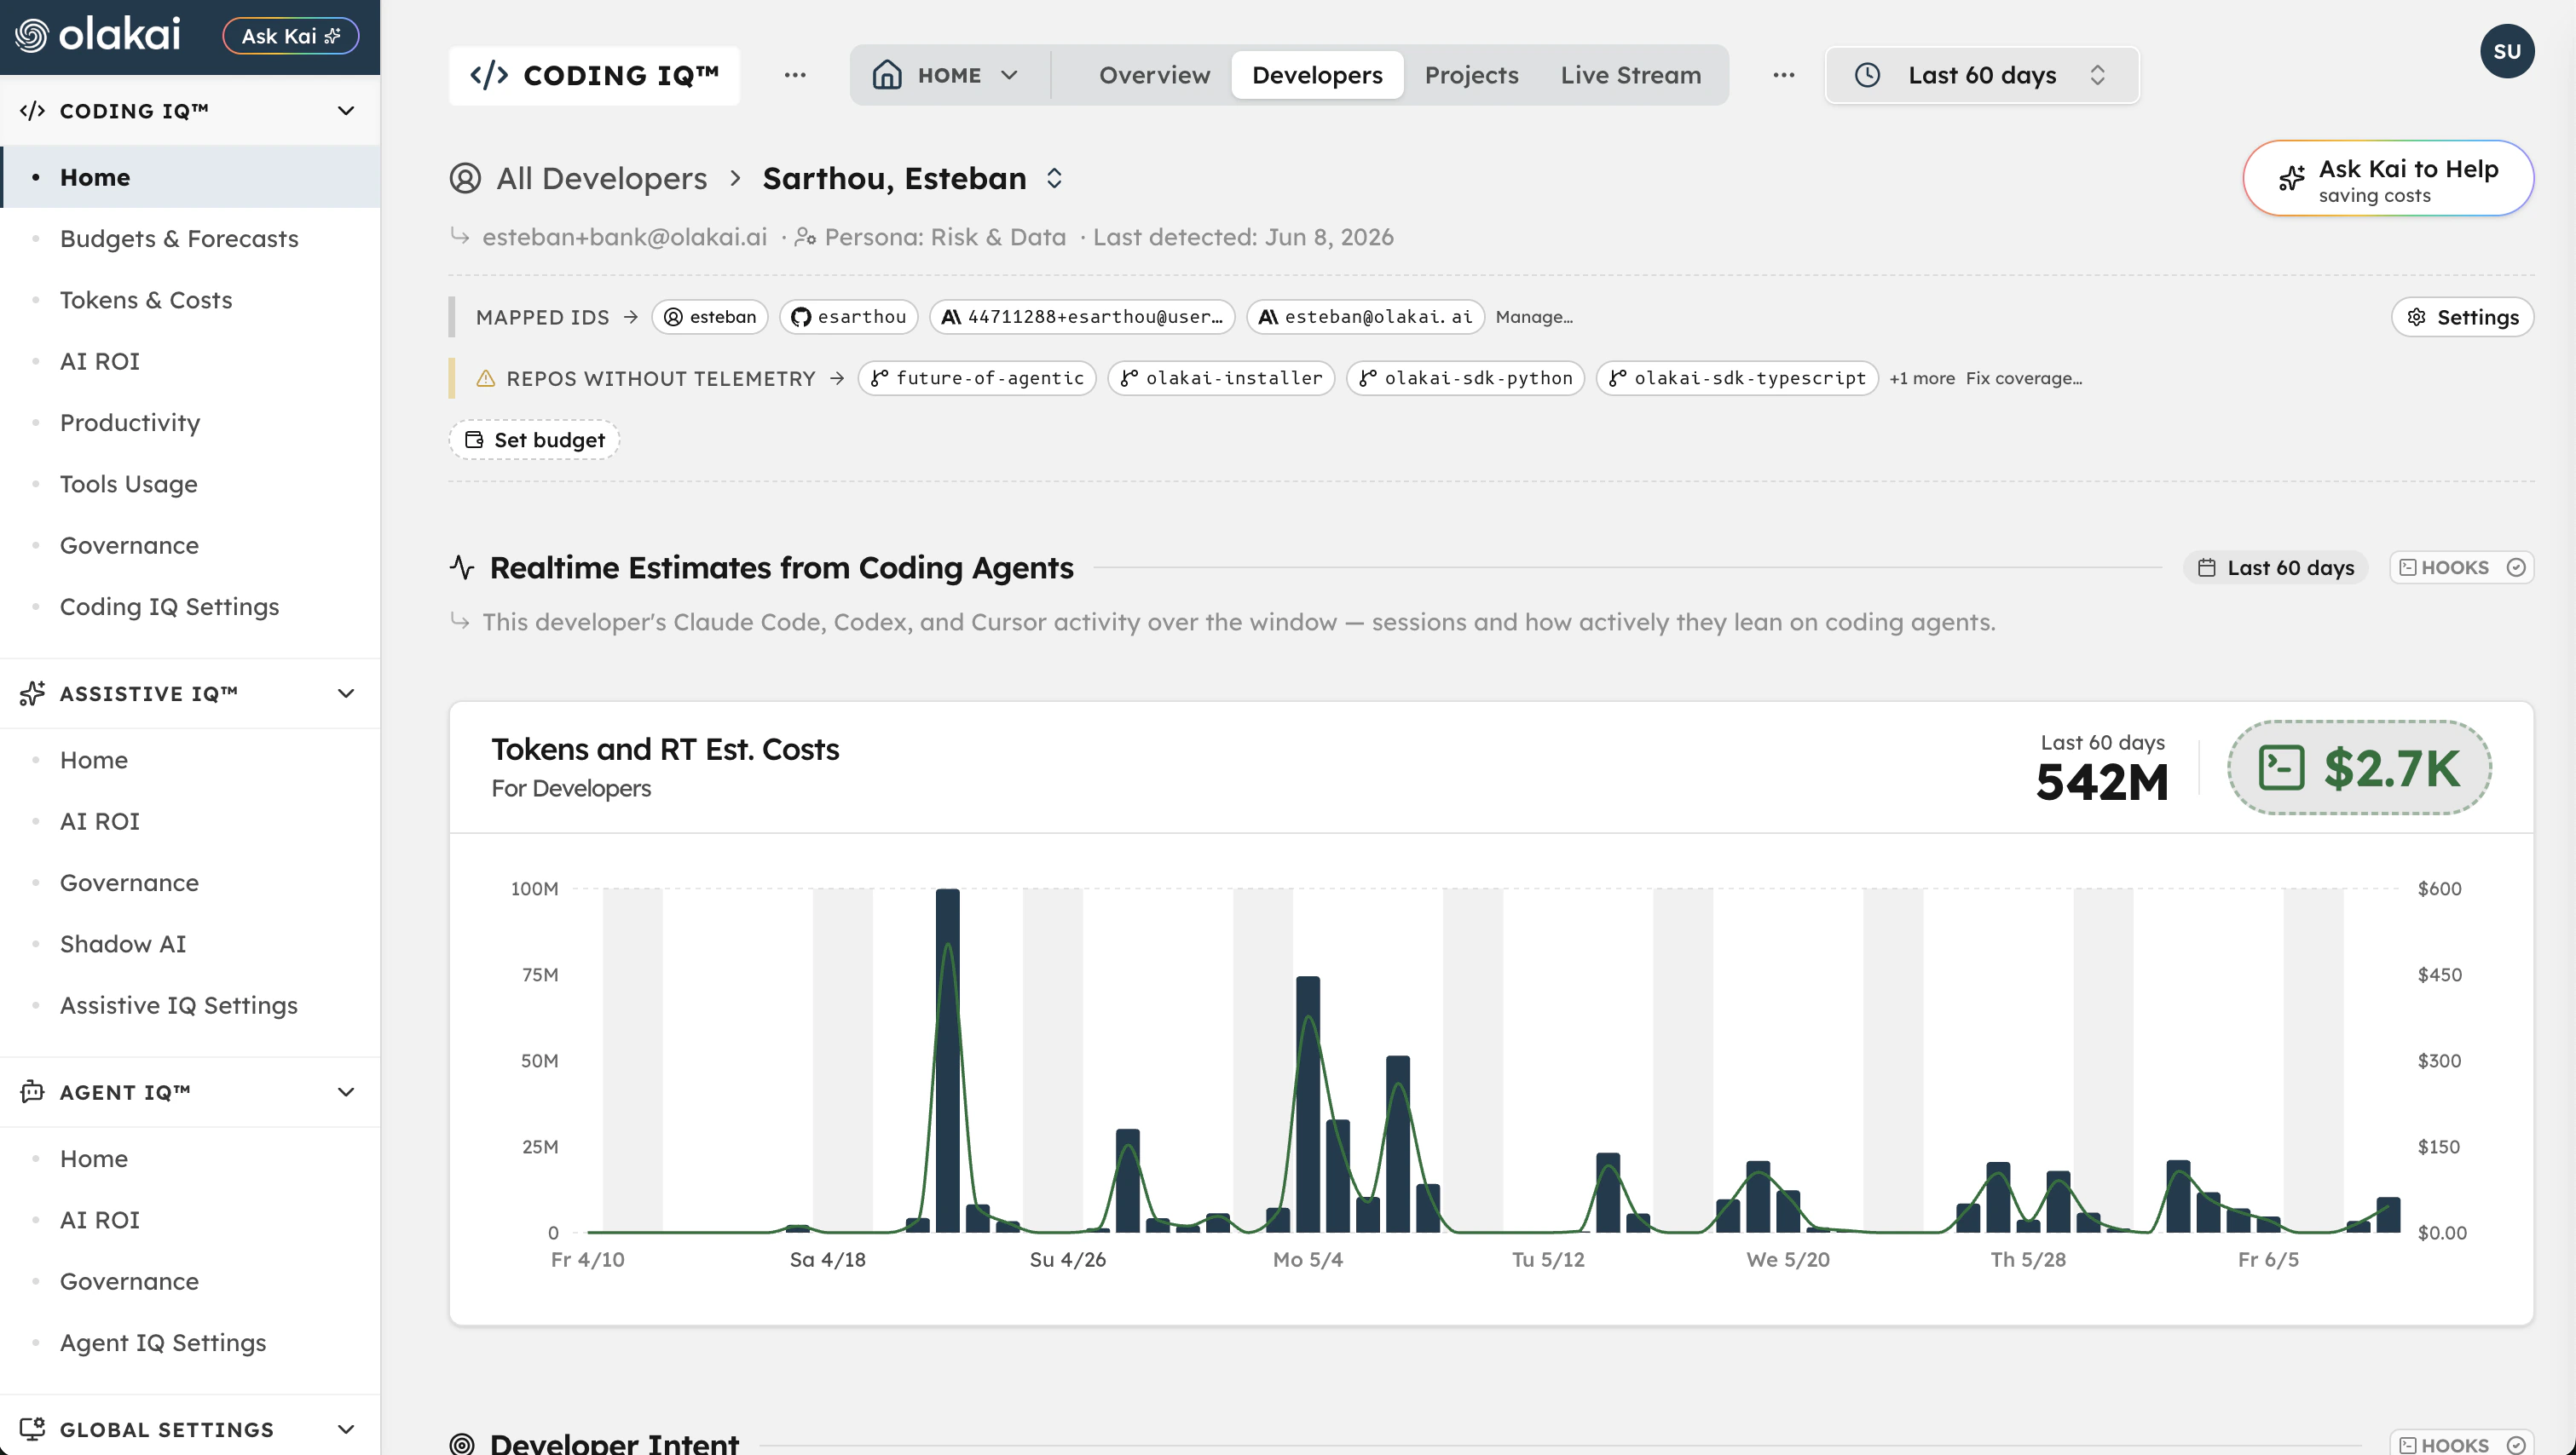Click the esarthou GitHub ID chip

point(848,317)
